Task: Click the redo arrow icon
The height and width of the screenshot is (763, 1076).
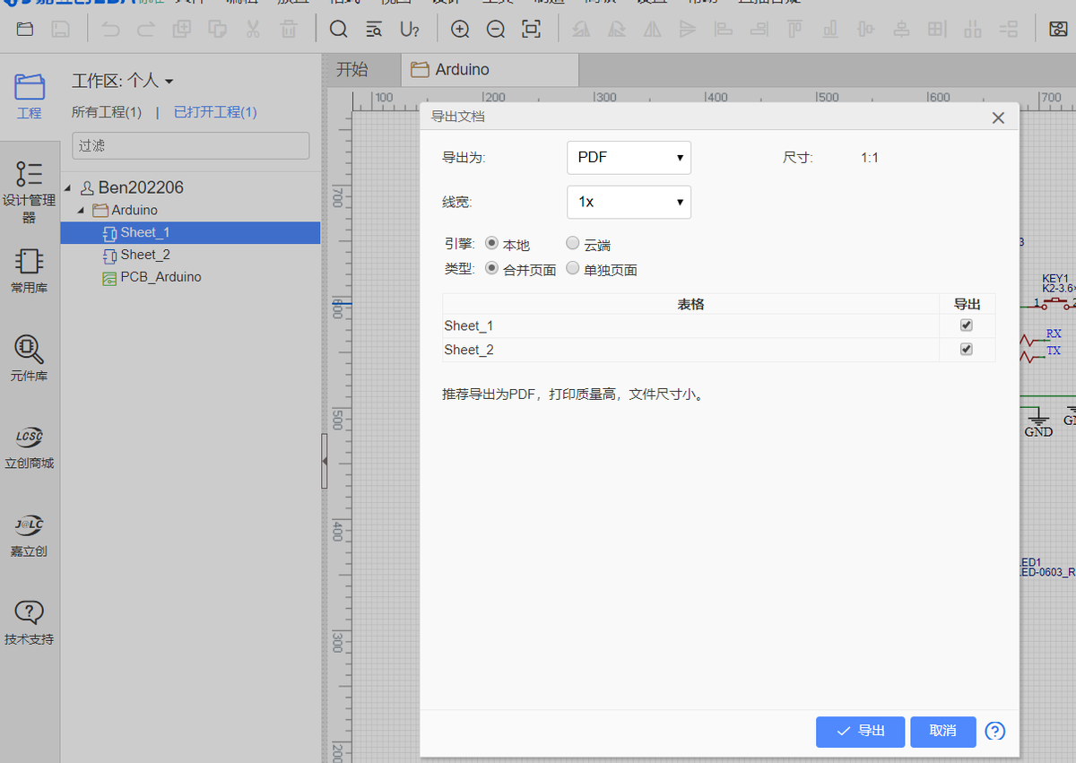Action: pyautogui.click(x=146, y=30)
